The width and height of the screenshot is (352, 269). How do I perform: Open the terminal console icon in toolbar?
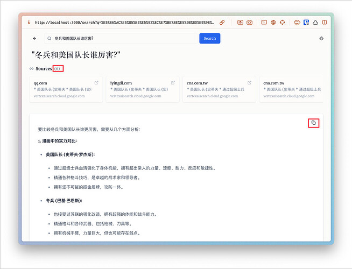click(264, 23)
